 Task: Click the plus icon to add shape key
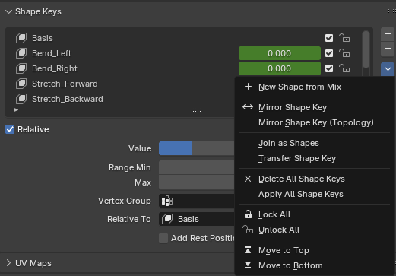(388, 34)
